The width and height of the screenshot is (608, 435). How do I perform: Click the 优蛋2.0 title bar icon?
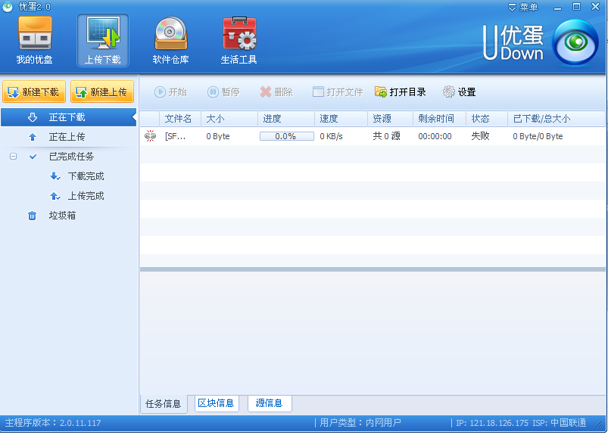8,7
